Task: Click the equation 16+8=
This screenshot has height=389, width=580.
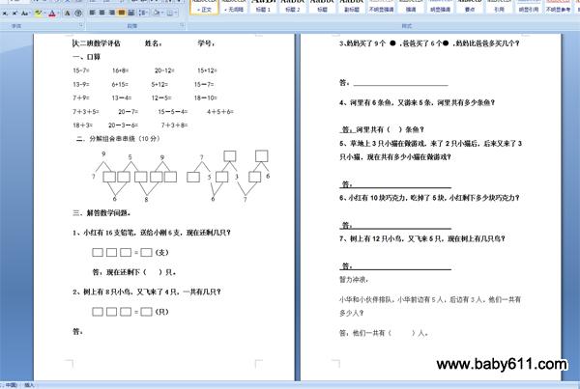Action: [x=121, y=70]
